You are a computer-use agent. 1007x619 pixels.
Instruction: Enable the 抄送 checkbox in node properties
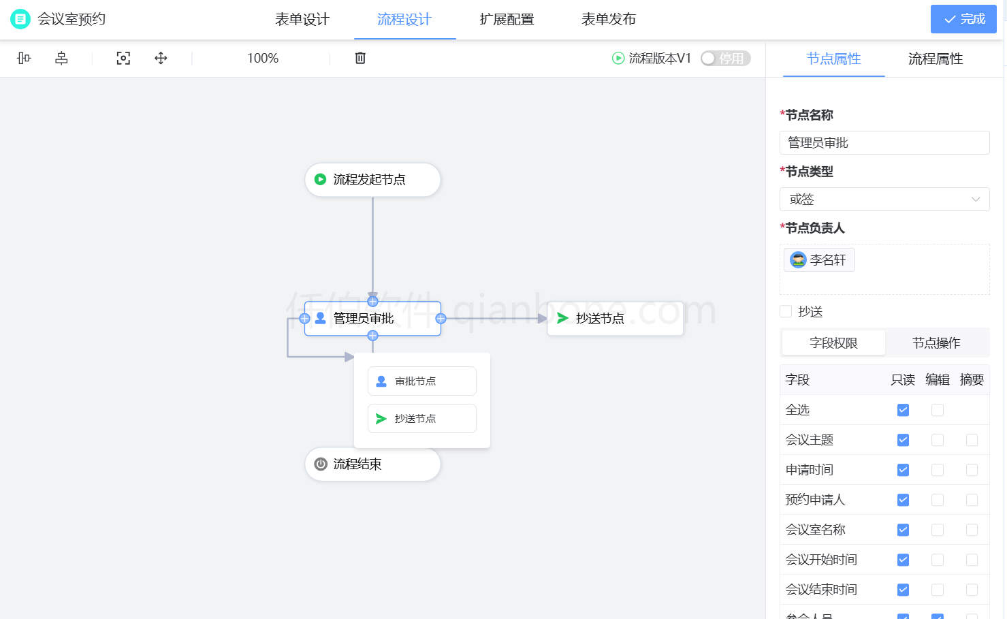pos(786,311)
